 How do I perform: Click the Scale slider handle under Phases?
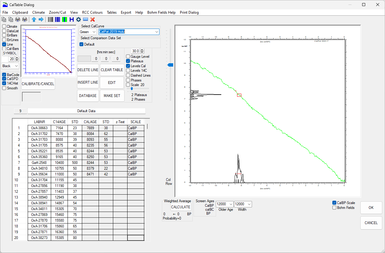click(x=131, y=88)
